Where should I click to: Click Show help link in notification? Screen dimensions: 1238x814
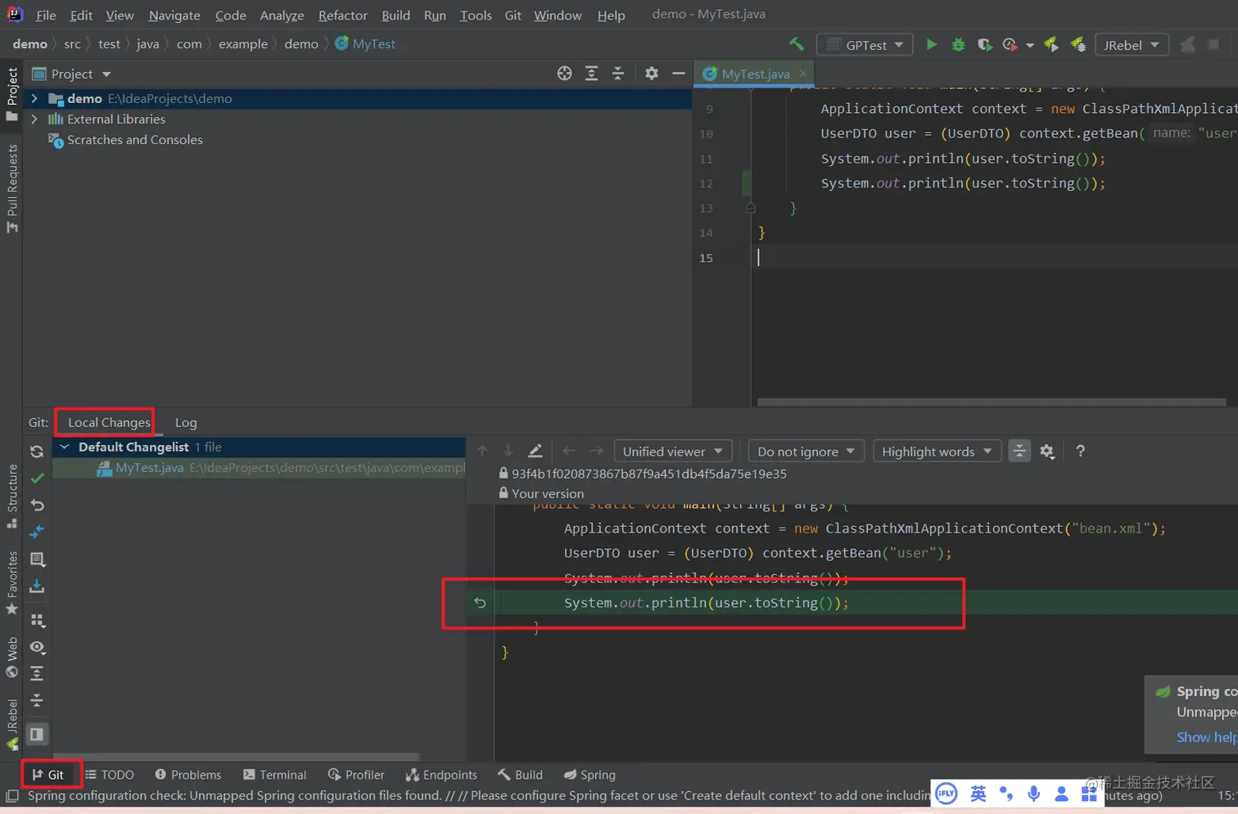(1206, 737)
